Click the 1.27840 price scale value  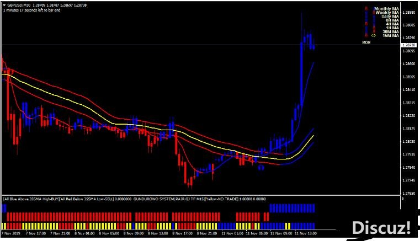pos(409,167)
